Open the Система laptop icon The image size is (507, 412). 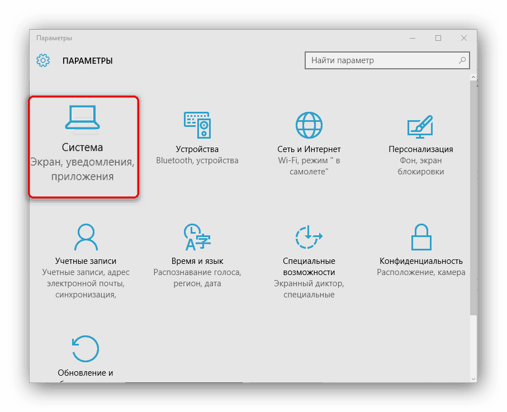click(83, 120)
